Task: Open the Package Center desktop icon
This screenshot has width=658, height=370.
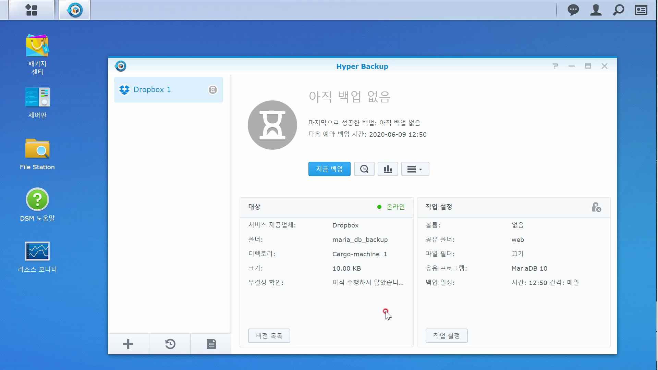Action: pos(37,55)
